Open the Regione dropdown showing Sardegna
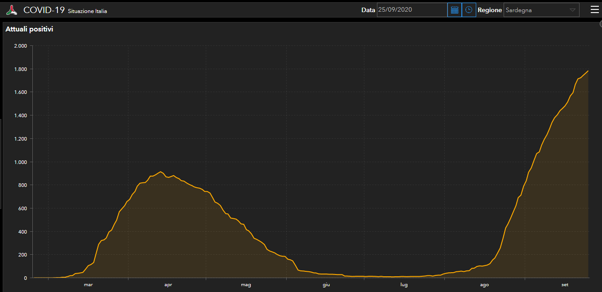The image size is (602, 292). pyautogui.click(x=541, y=10)
